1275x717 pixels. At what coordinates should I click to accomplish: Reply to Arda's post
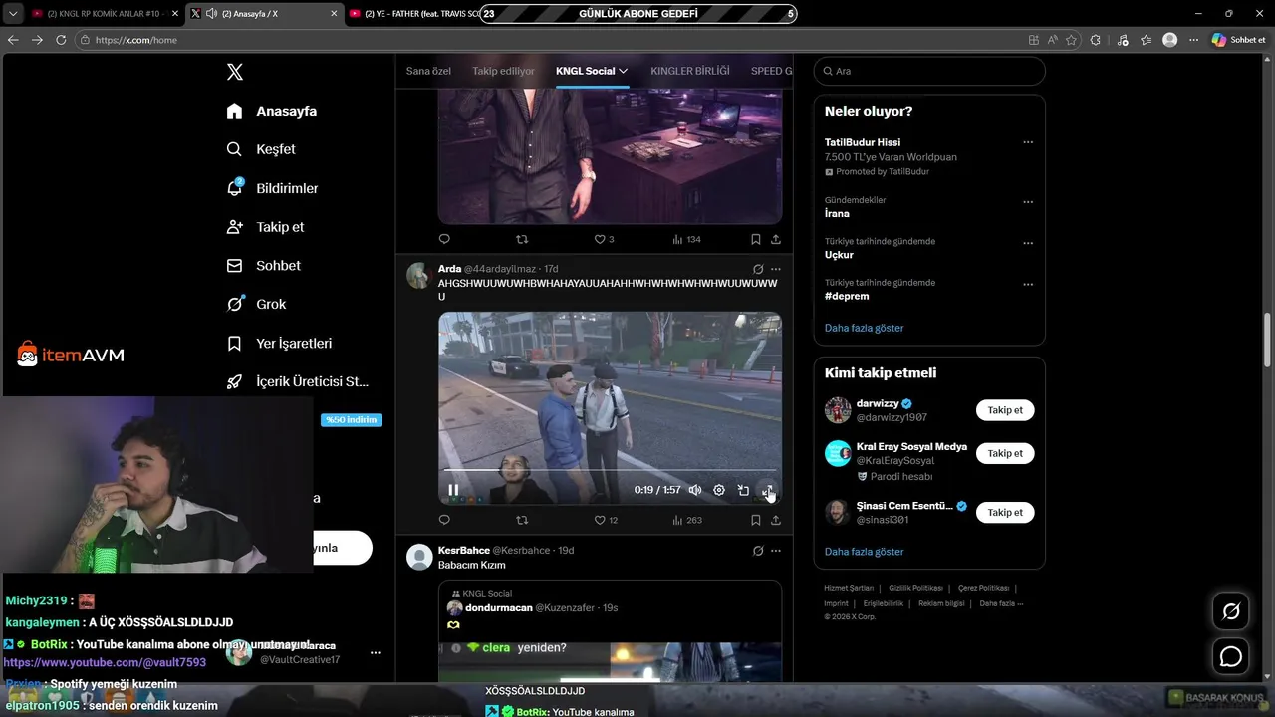444,520
